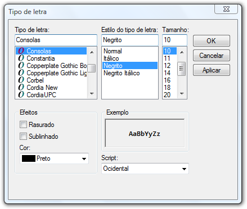The height and width of the screenshot is (209, 247).
Task: Click the black Preto color swatch
Action: (29, 158)
